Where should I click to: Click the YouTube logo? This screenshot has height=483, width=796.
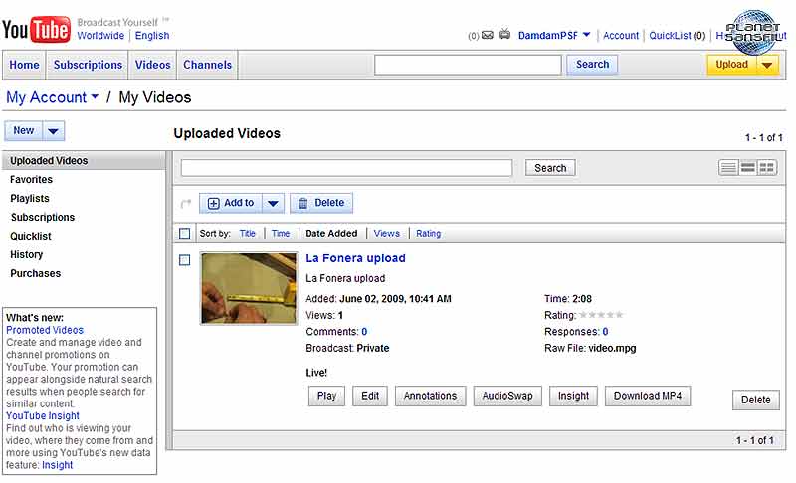point(36,30)
